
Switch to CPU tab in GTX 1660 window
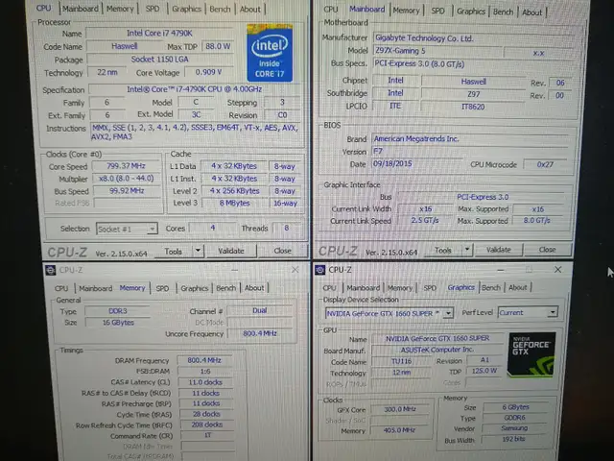click(330, 288)
